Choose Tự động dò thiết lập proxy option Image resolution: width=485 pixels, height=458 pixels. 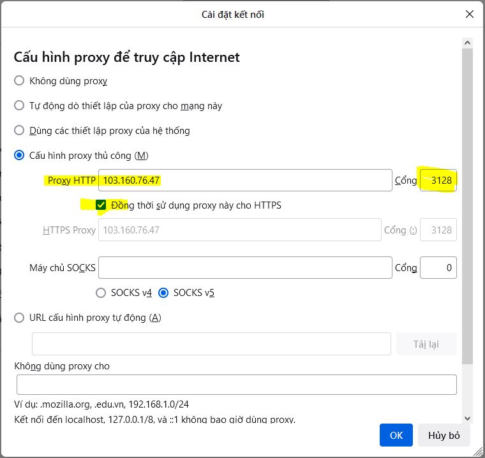point(19,106)
